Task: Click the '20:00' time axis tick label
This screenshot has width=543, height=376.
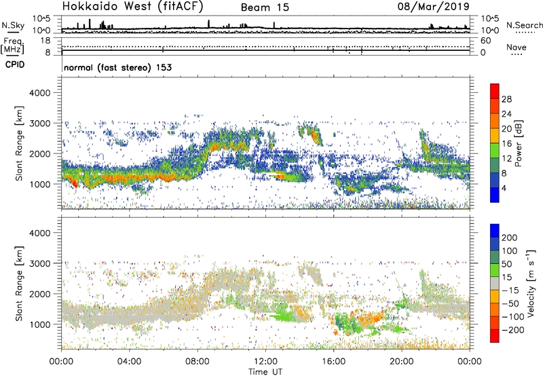Action: tap(401, 362)
